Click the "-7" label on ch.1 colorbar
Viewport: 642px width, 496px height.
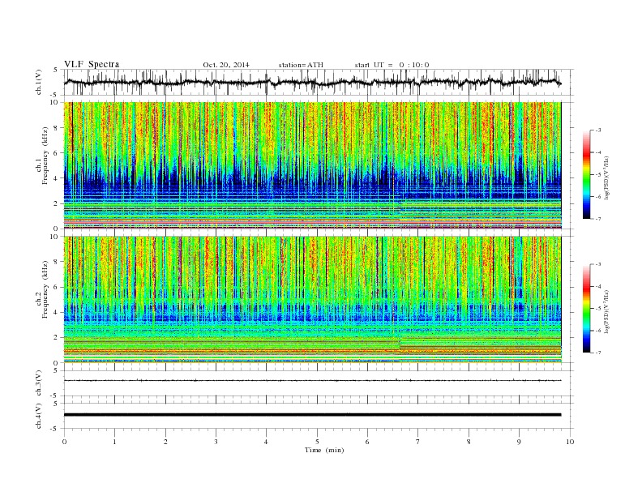(598, 219)
